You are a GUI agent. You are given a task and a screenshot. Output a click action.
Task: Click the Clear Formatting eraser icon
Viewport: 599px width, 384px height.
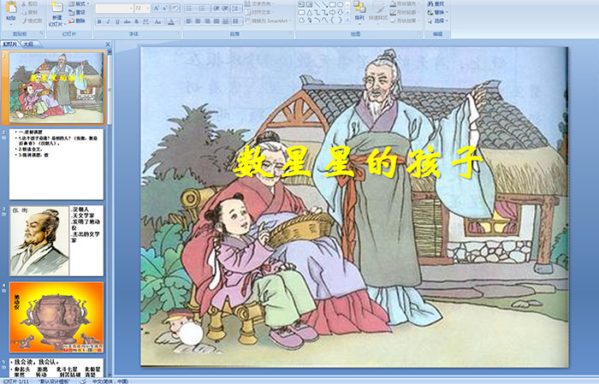tap(175, 8)
